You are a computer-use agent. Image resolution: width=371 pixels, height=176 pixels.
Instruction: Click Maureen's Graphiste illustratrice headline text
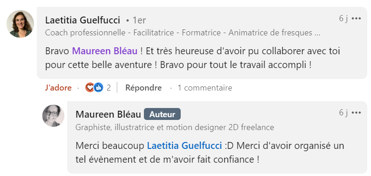coord(175,127)
